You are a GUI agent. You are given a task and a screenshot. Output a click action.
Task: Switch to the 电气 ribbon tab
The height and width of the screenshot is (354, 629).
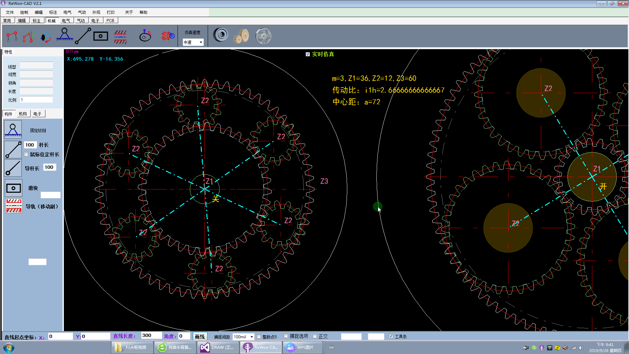tap(66, 20)
